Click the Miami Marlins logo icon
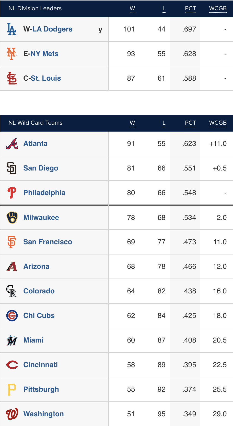 pyautogui.click(x=12, y=340)
